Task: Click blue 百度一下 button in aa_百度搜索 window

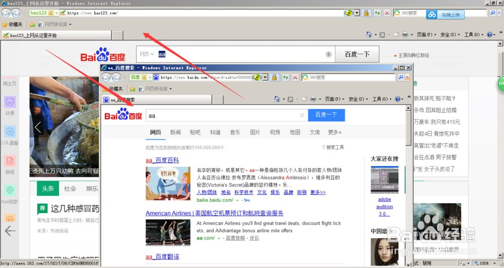Action: pos(326,115)
